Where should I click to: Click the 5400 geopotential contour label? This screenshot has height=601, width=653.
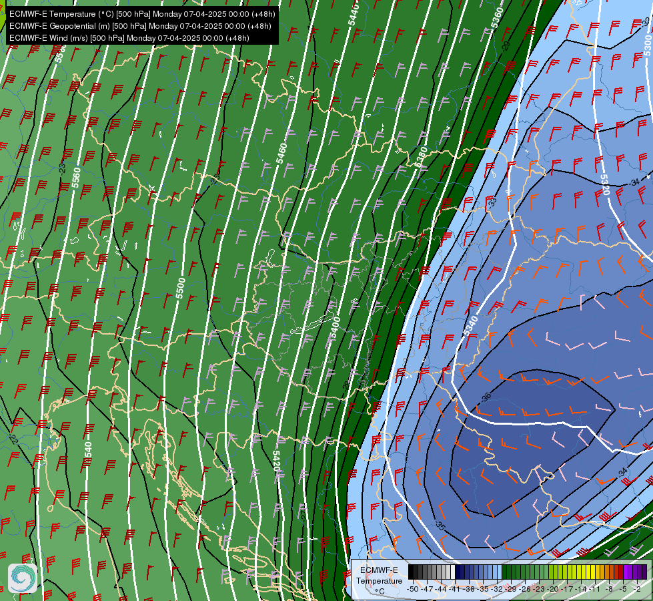click(335, 327)
